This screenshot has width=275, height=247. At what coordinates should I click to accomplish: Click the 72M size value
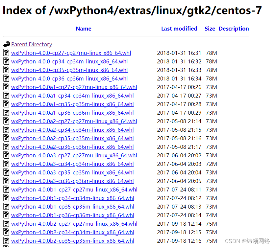[211, 164]
